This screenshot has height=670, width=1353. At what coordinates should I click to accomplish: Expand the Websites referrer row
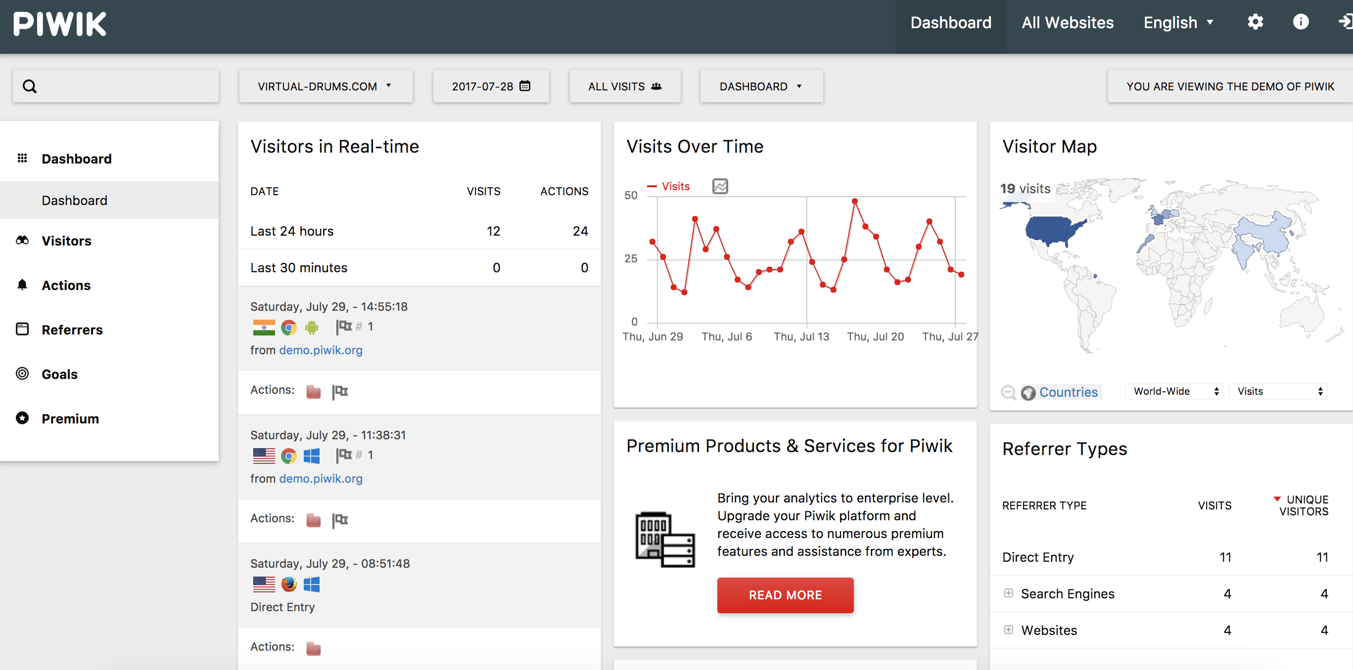(1009, 629)
